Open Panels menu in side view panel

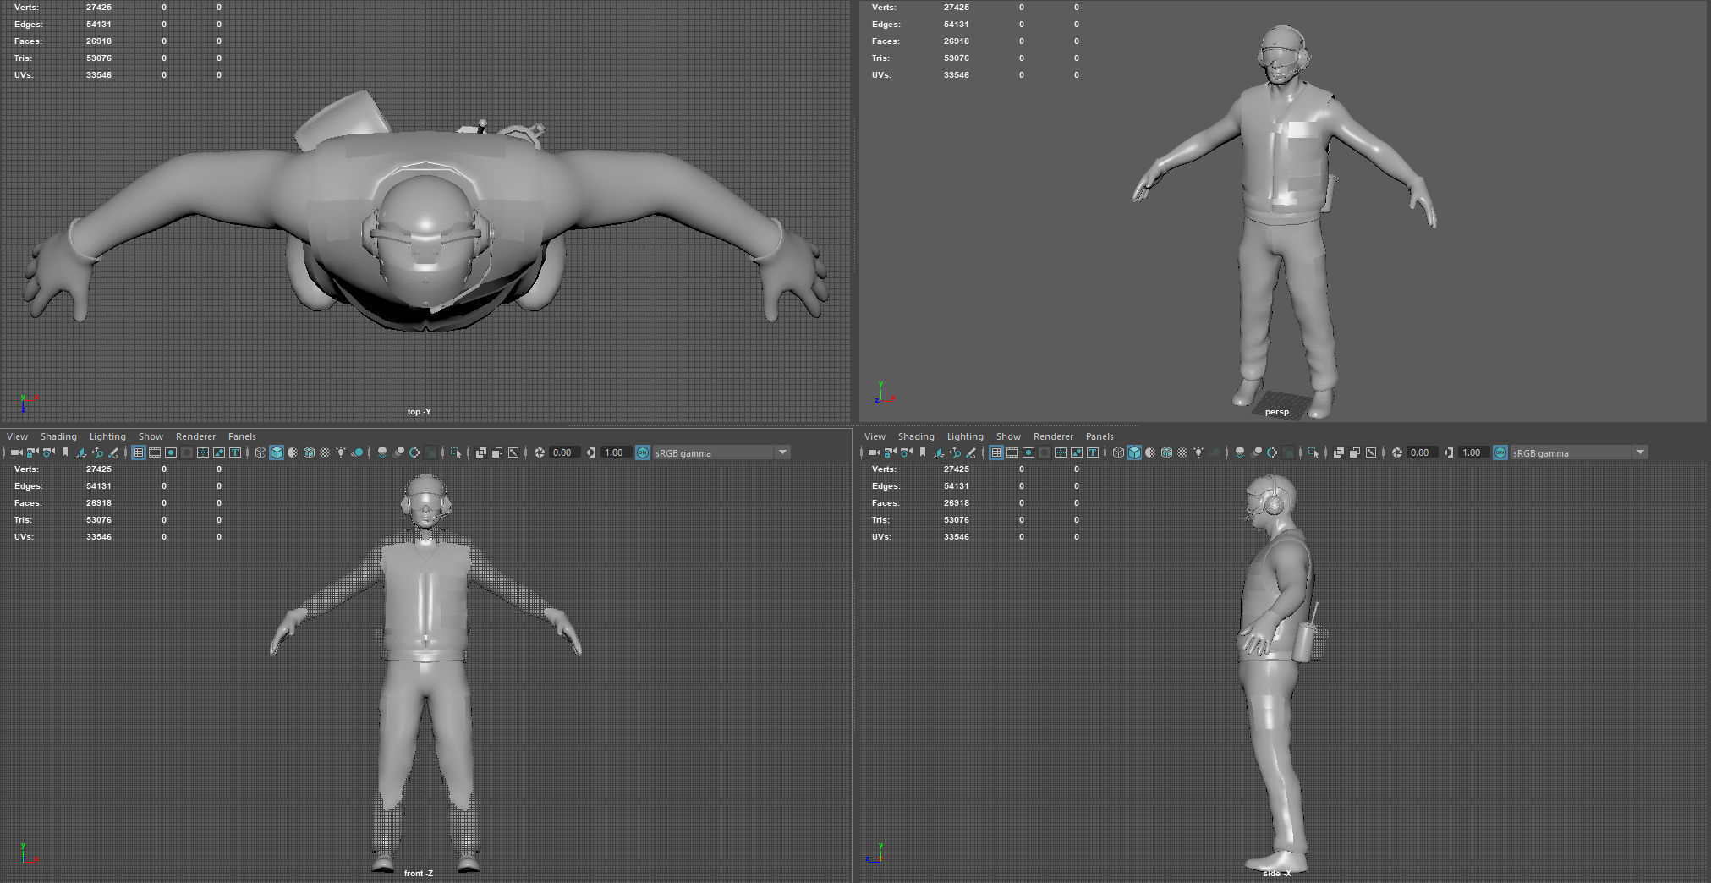click(1100, 436)
